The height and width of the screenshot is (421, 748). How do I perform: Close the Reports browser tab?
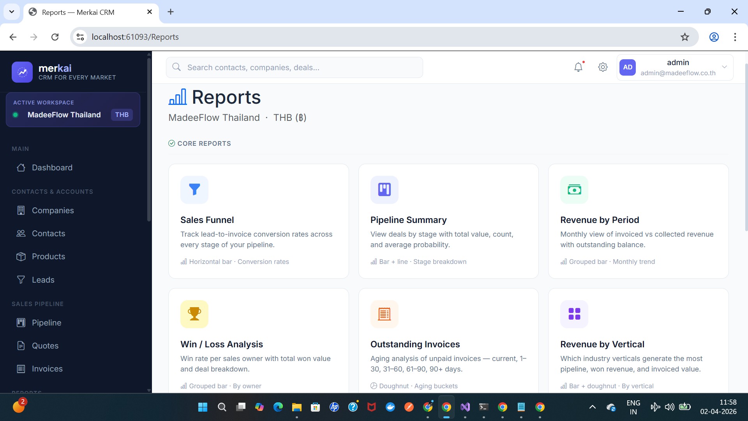[150, 12]
